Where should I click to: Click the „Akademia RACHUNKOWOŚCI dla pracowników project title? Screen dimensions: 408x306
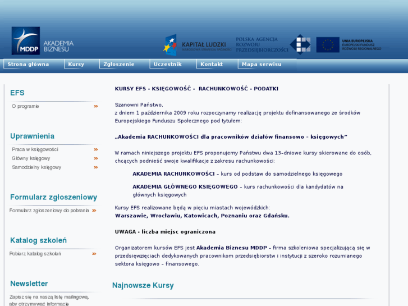pyautogui.click(x=231, y=137)
